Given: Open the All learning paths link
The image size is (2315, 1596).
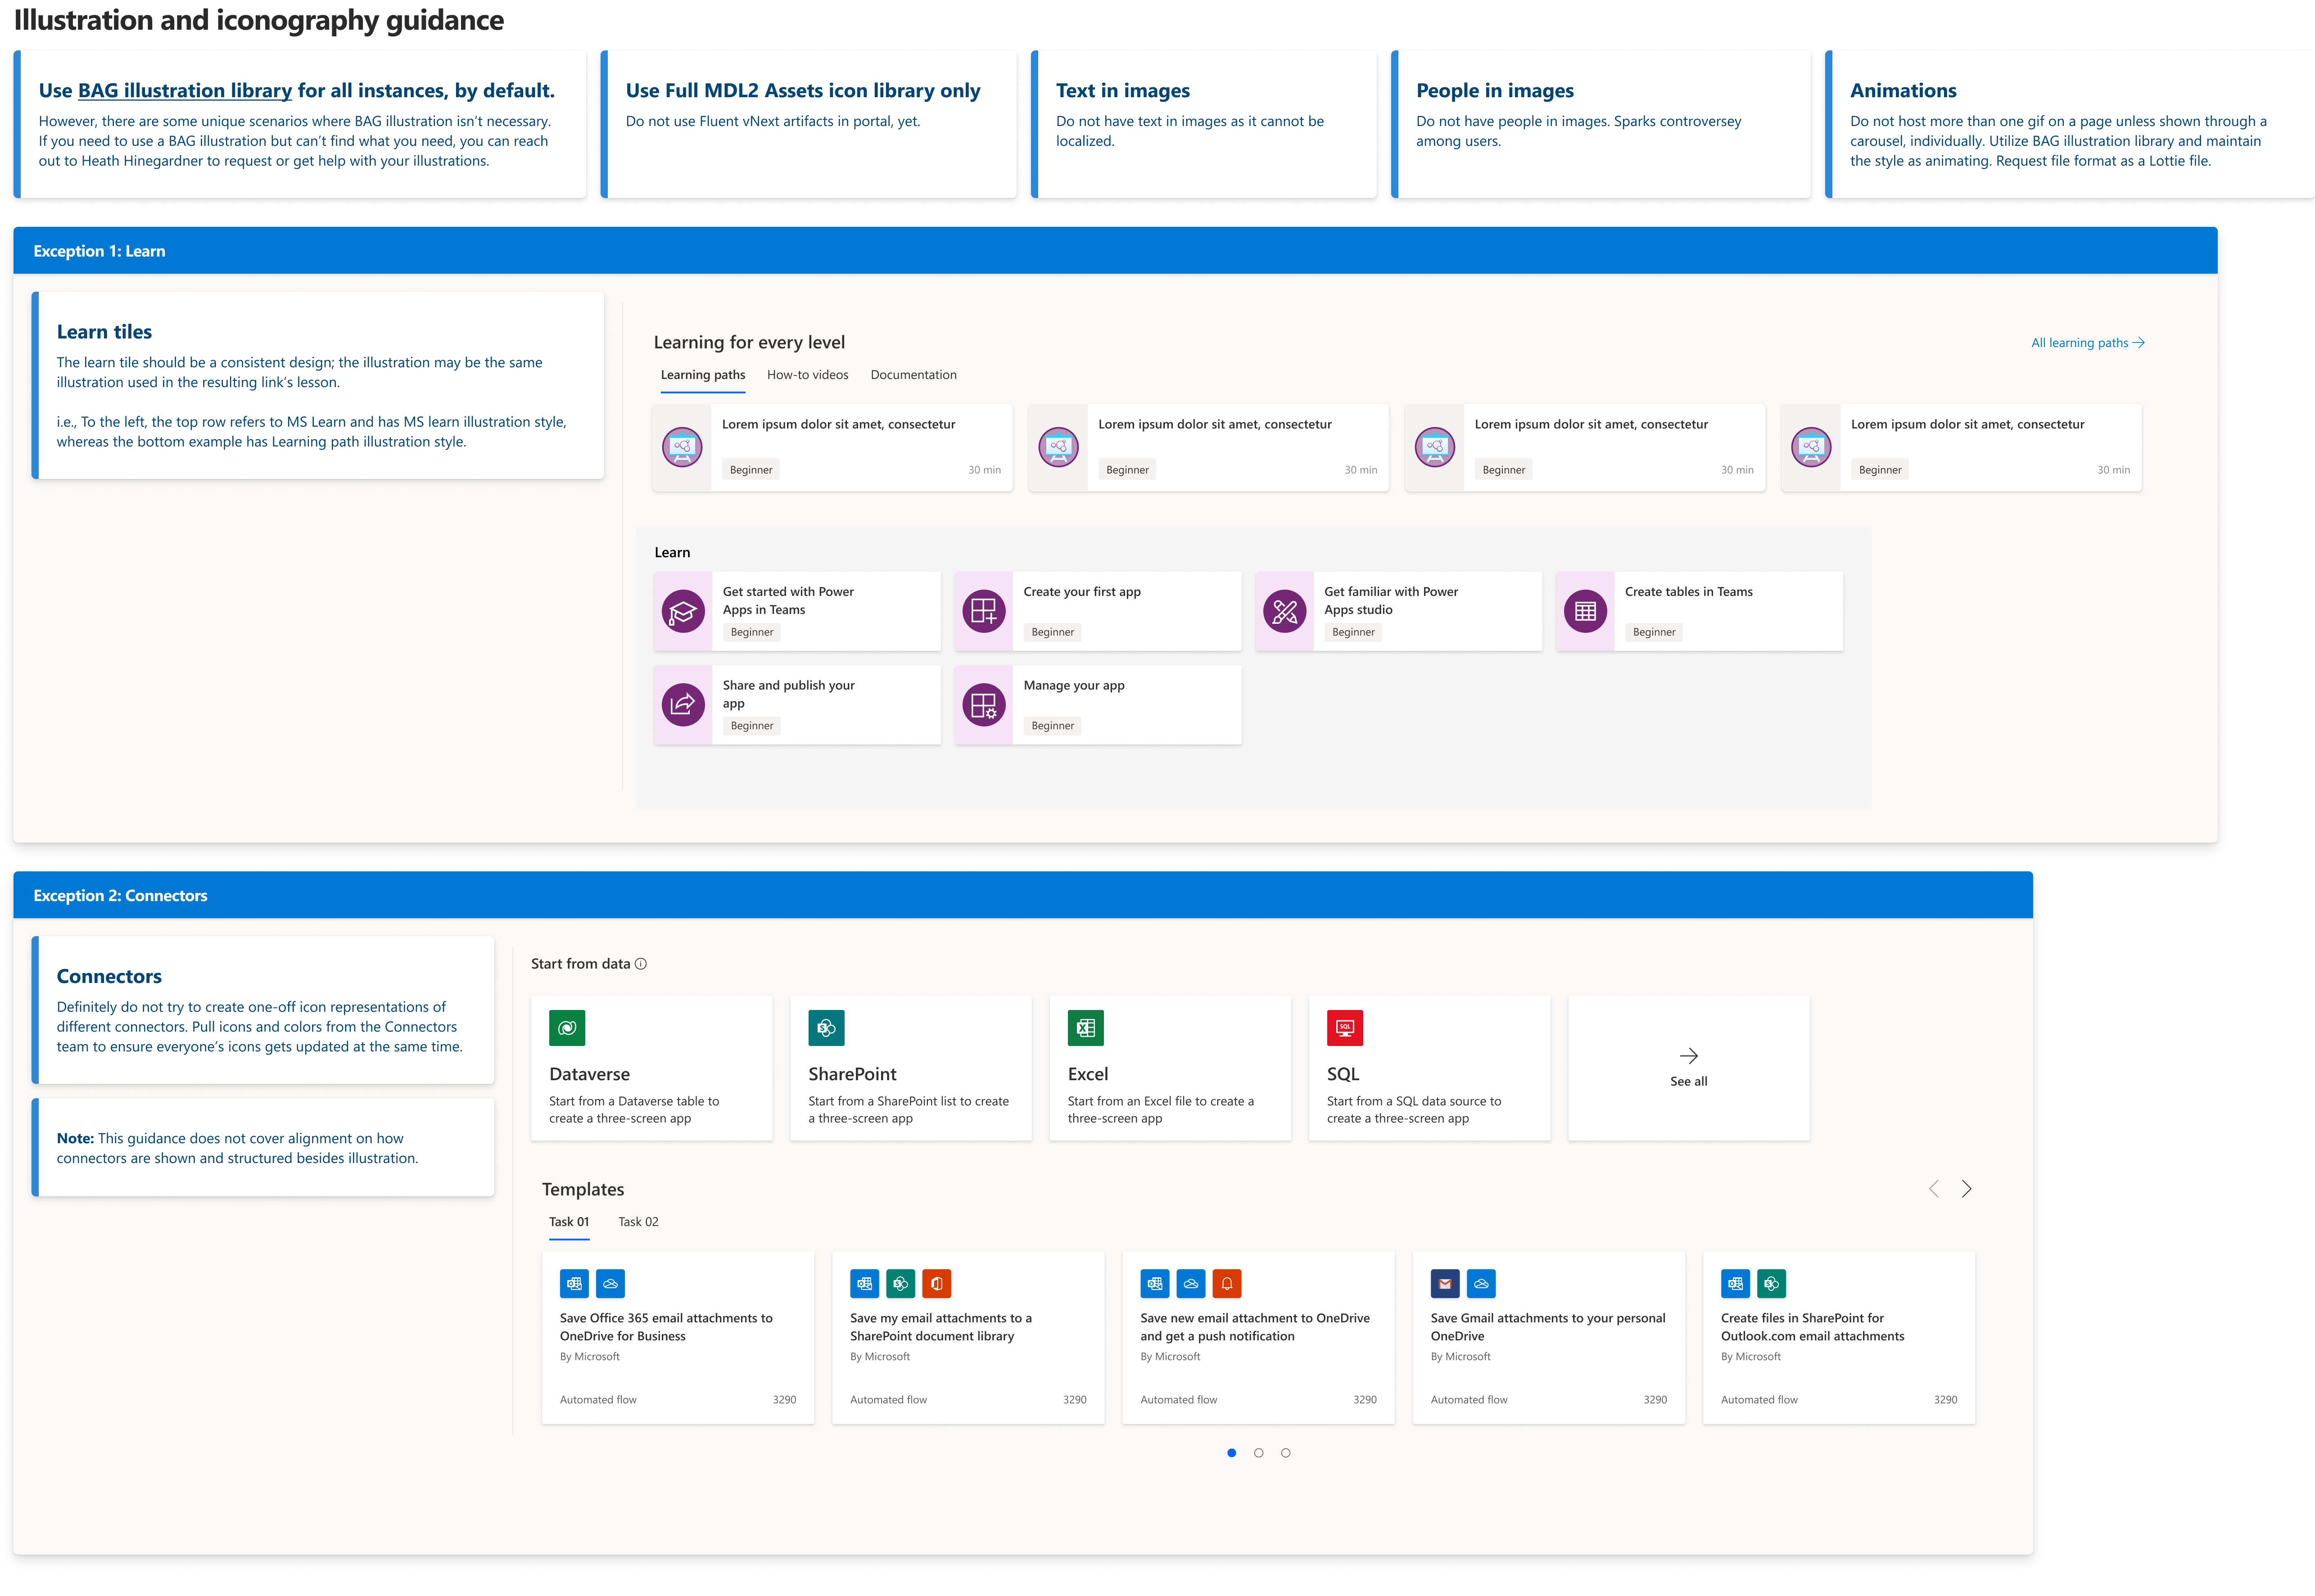Looking at the screenshot, I should tap(2087, 343).
